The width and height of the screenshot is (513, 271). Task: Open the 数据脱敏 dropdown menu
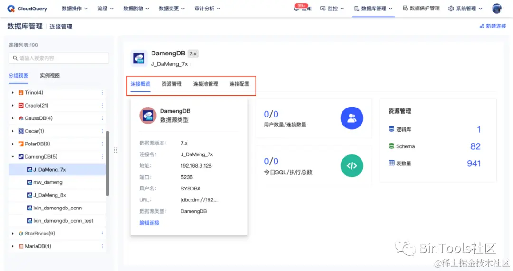click(x=136, y=9)
